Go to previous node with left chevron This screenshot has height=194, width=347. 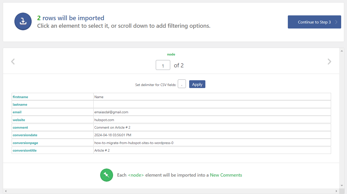[13, 62]
